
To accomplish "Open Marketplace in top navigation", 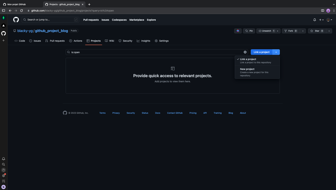I will pos(137,20).
